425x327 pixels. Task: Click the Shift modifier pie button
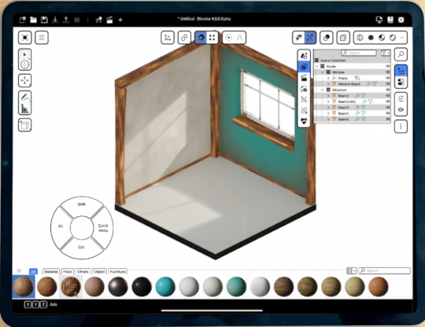(82, 204)
